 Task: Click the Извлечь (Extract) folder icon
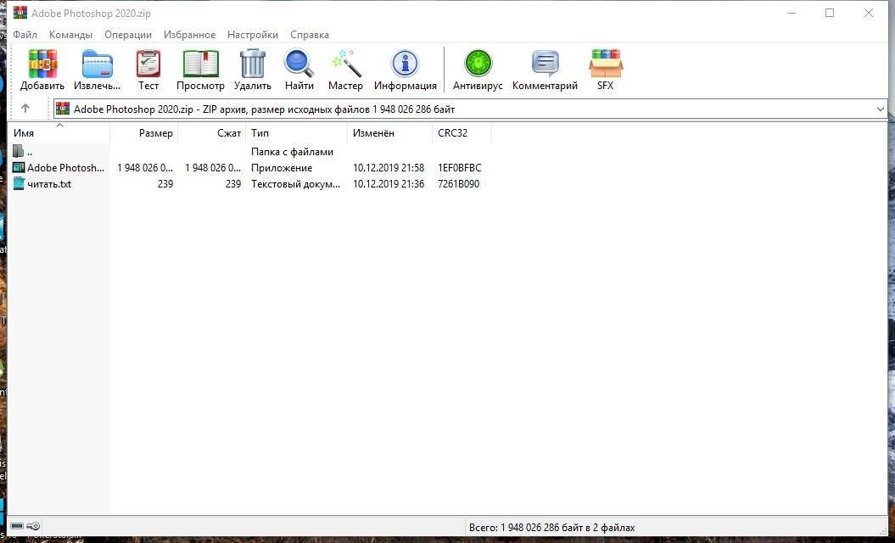pos(97,64)
